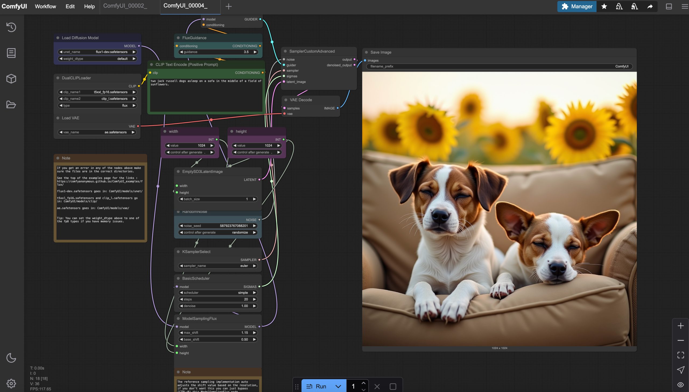Open the Workflow menu
The height and width of the screenshot is (392, 689).
click(x=45, y=6)
